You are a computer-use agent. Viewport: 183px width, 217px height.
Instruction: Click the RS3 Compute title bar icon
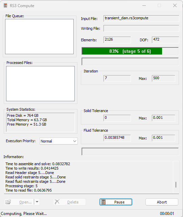coord(5,5)
